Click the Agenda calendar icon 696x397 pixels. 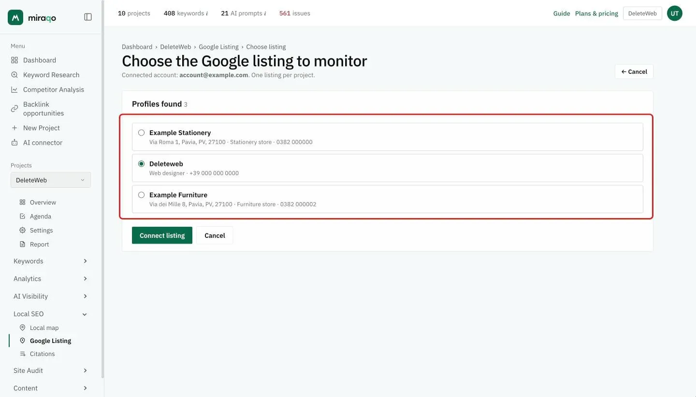pyautogui.click(x=22, y=217)
